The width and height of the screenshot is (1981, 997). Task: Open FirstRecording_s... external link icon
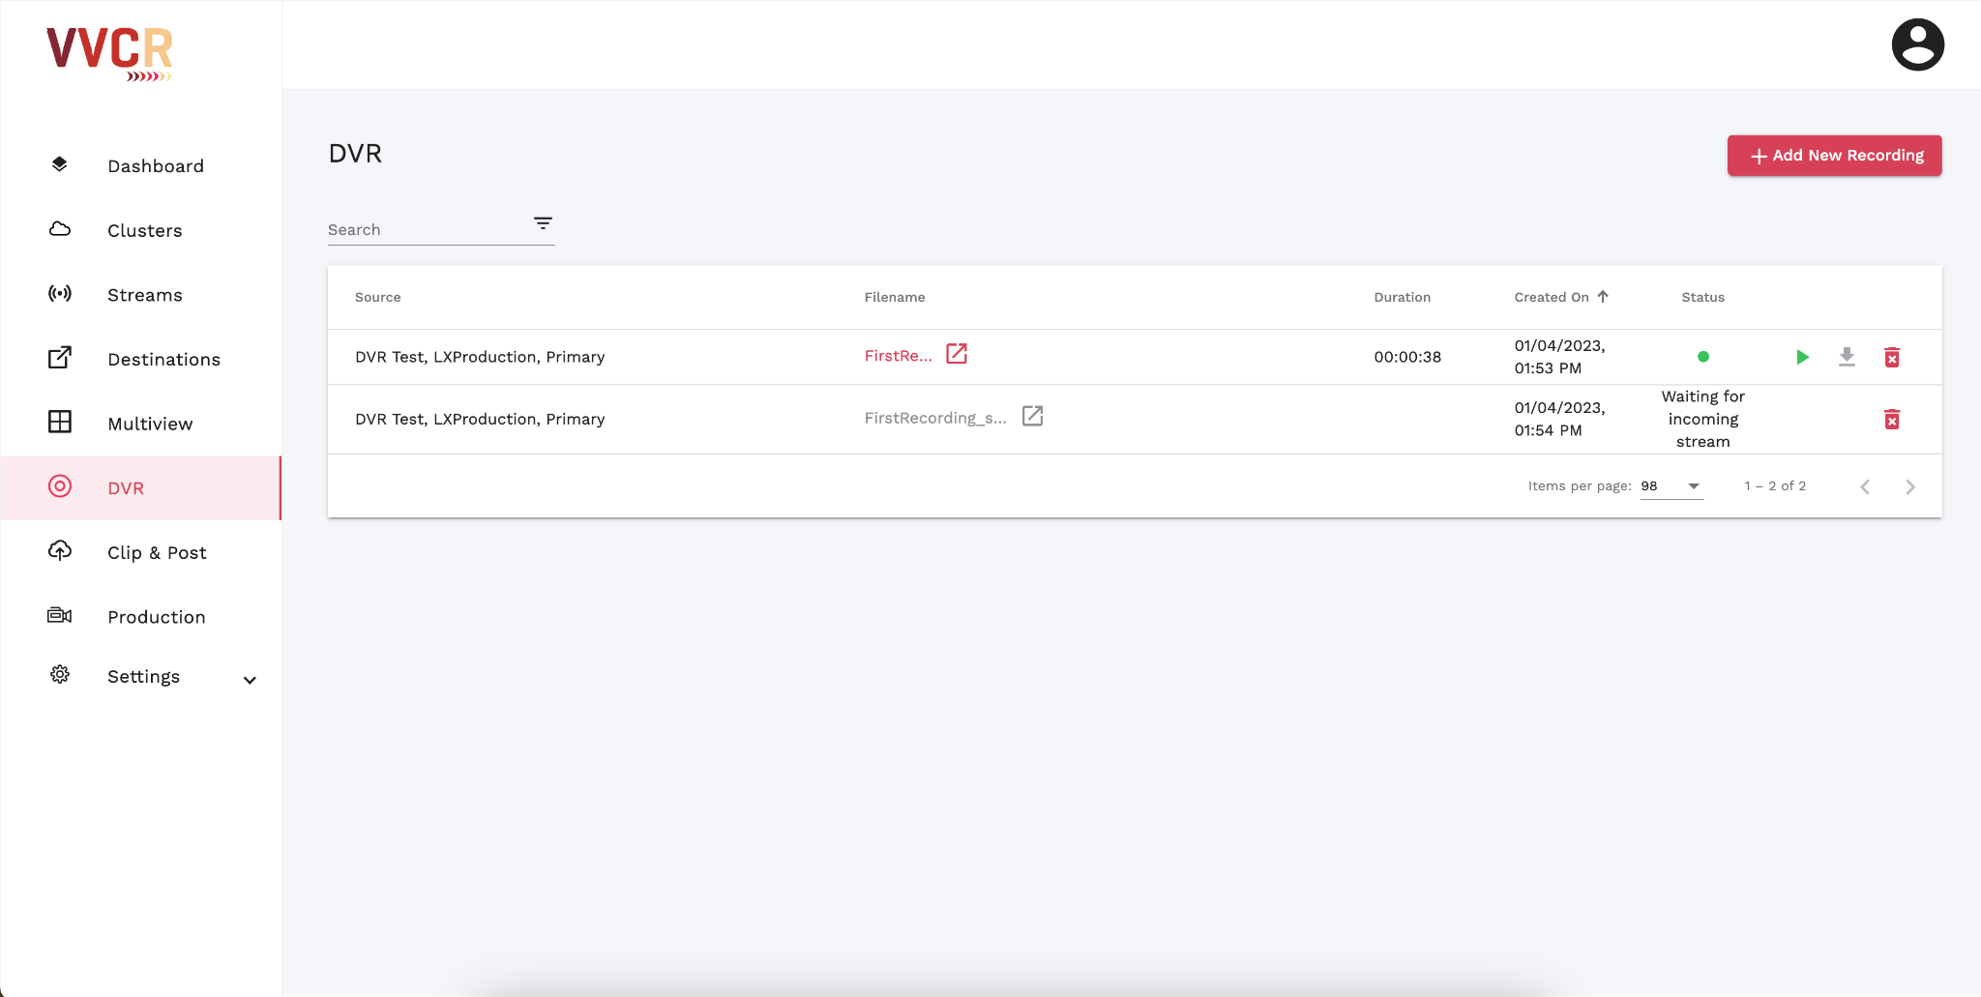coord(1033,416)
